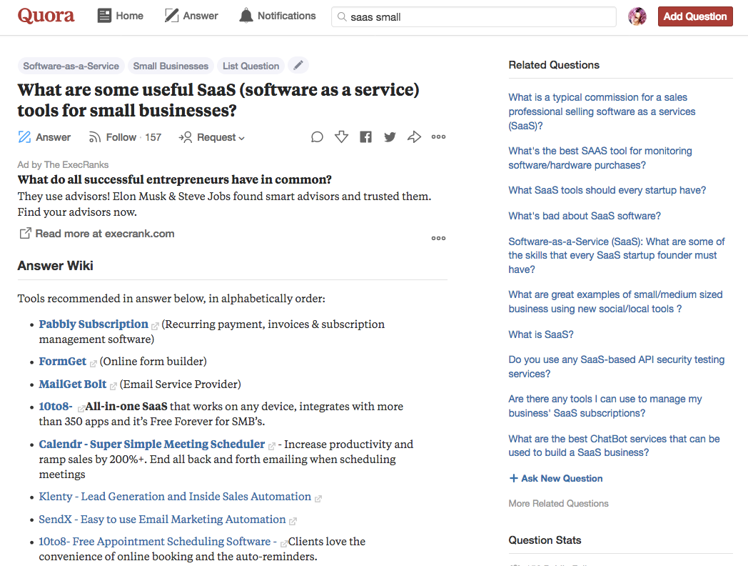The height and width of the screenshot is (566, 748).
Task: Click the Answer button below the question
Action: [x=44, y=137]
